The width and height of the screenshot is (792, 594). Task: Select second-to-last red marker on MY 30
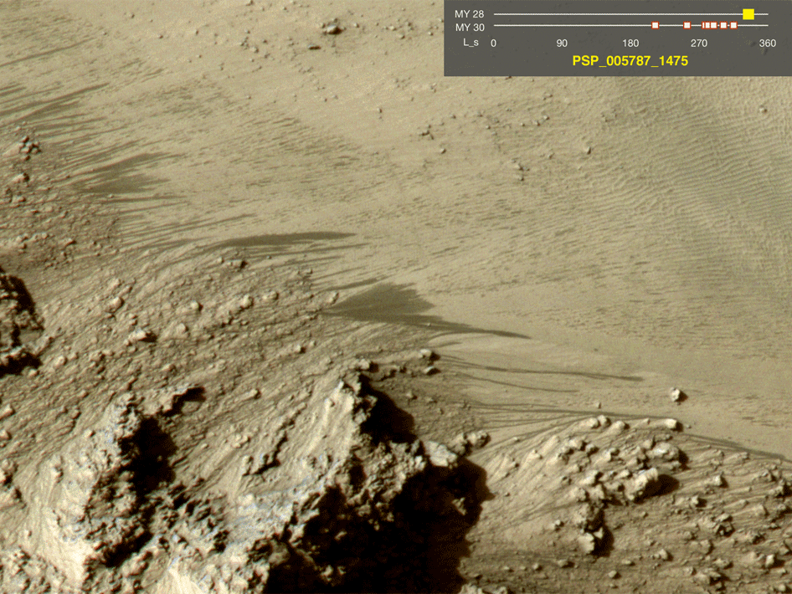[723, 26]
